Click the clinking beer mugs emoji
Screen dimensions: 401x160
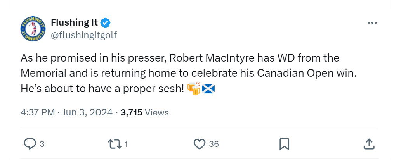193,89
